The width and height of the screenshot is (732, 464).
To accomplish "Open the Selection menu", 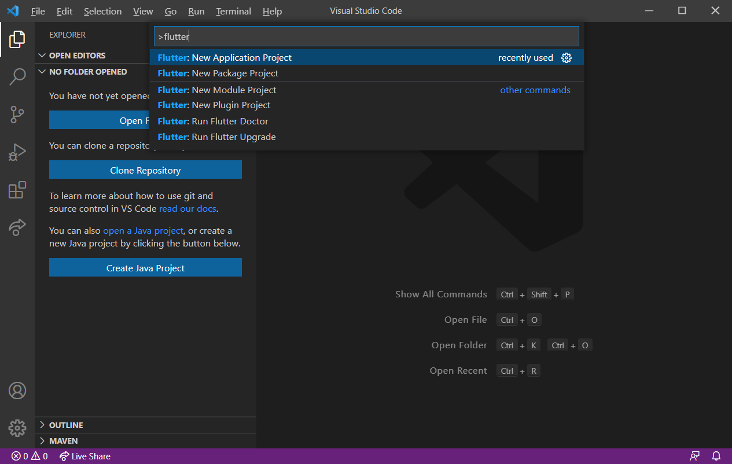I will pos(102,11).
